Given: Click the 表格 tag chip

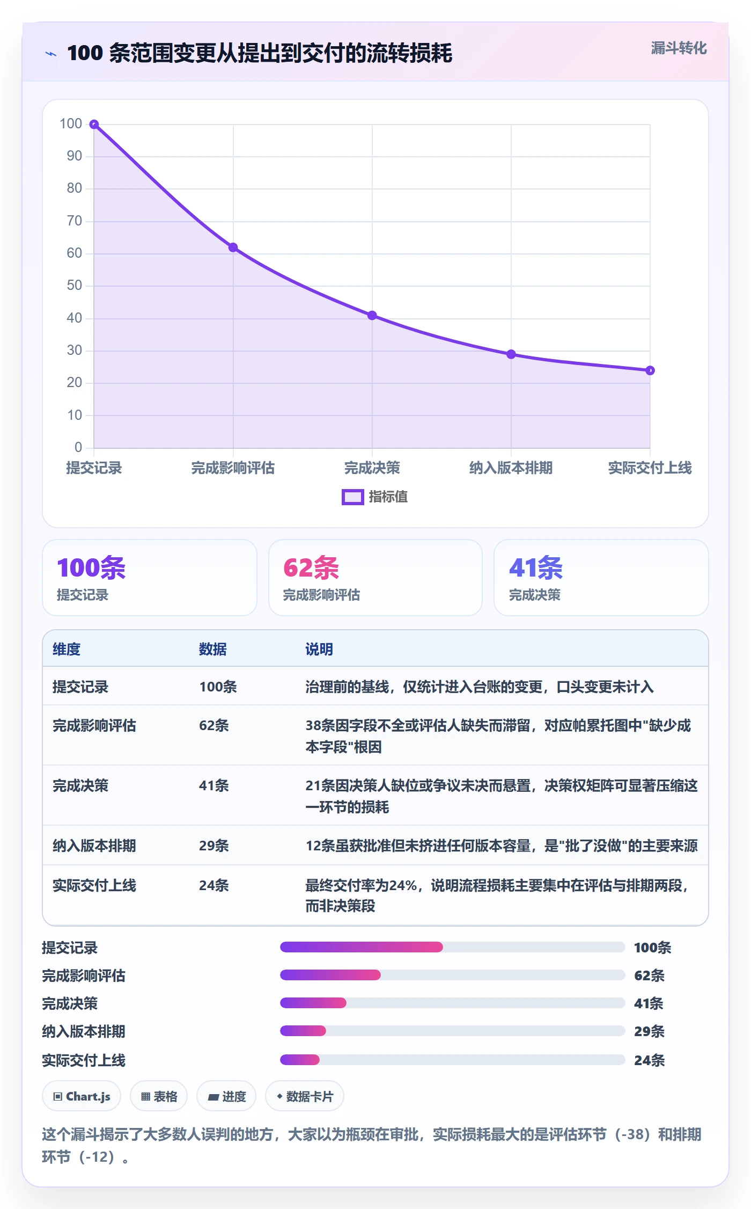Looking at the screenshot, I should tap(159, 1096).
